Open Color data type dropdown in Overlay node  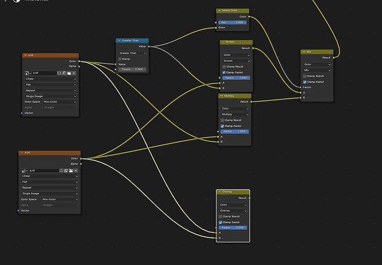click(233, 205)
